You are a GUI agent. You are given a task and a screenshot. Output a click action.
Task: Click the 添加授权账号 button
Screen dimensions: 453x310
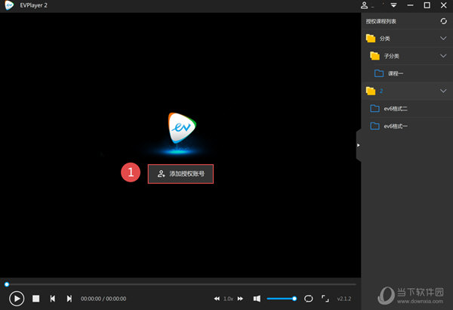181,174
